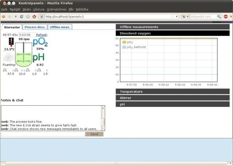Click the Foaming! warning text
Viewport: 233px width, 166px height.
point(9,65)
